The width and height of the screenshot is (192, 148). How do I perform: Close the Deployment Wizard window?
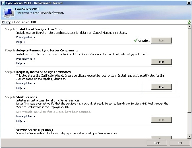(x=189, y=3)
